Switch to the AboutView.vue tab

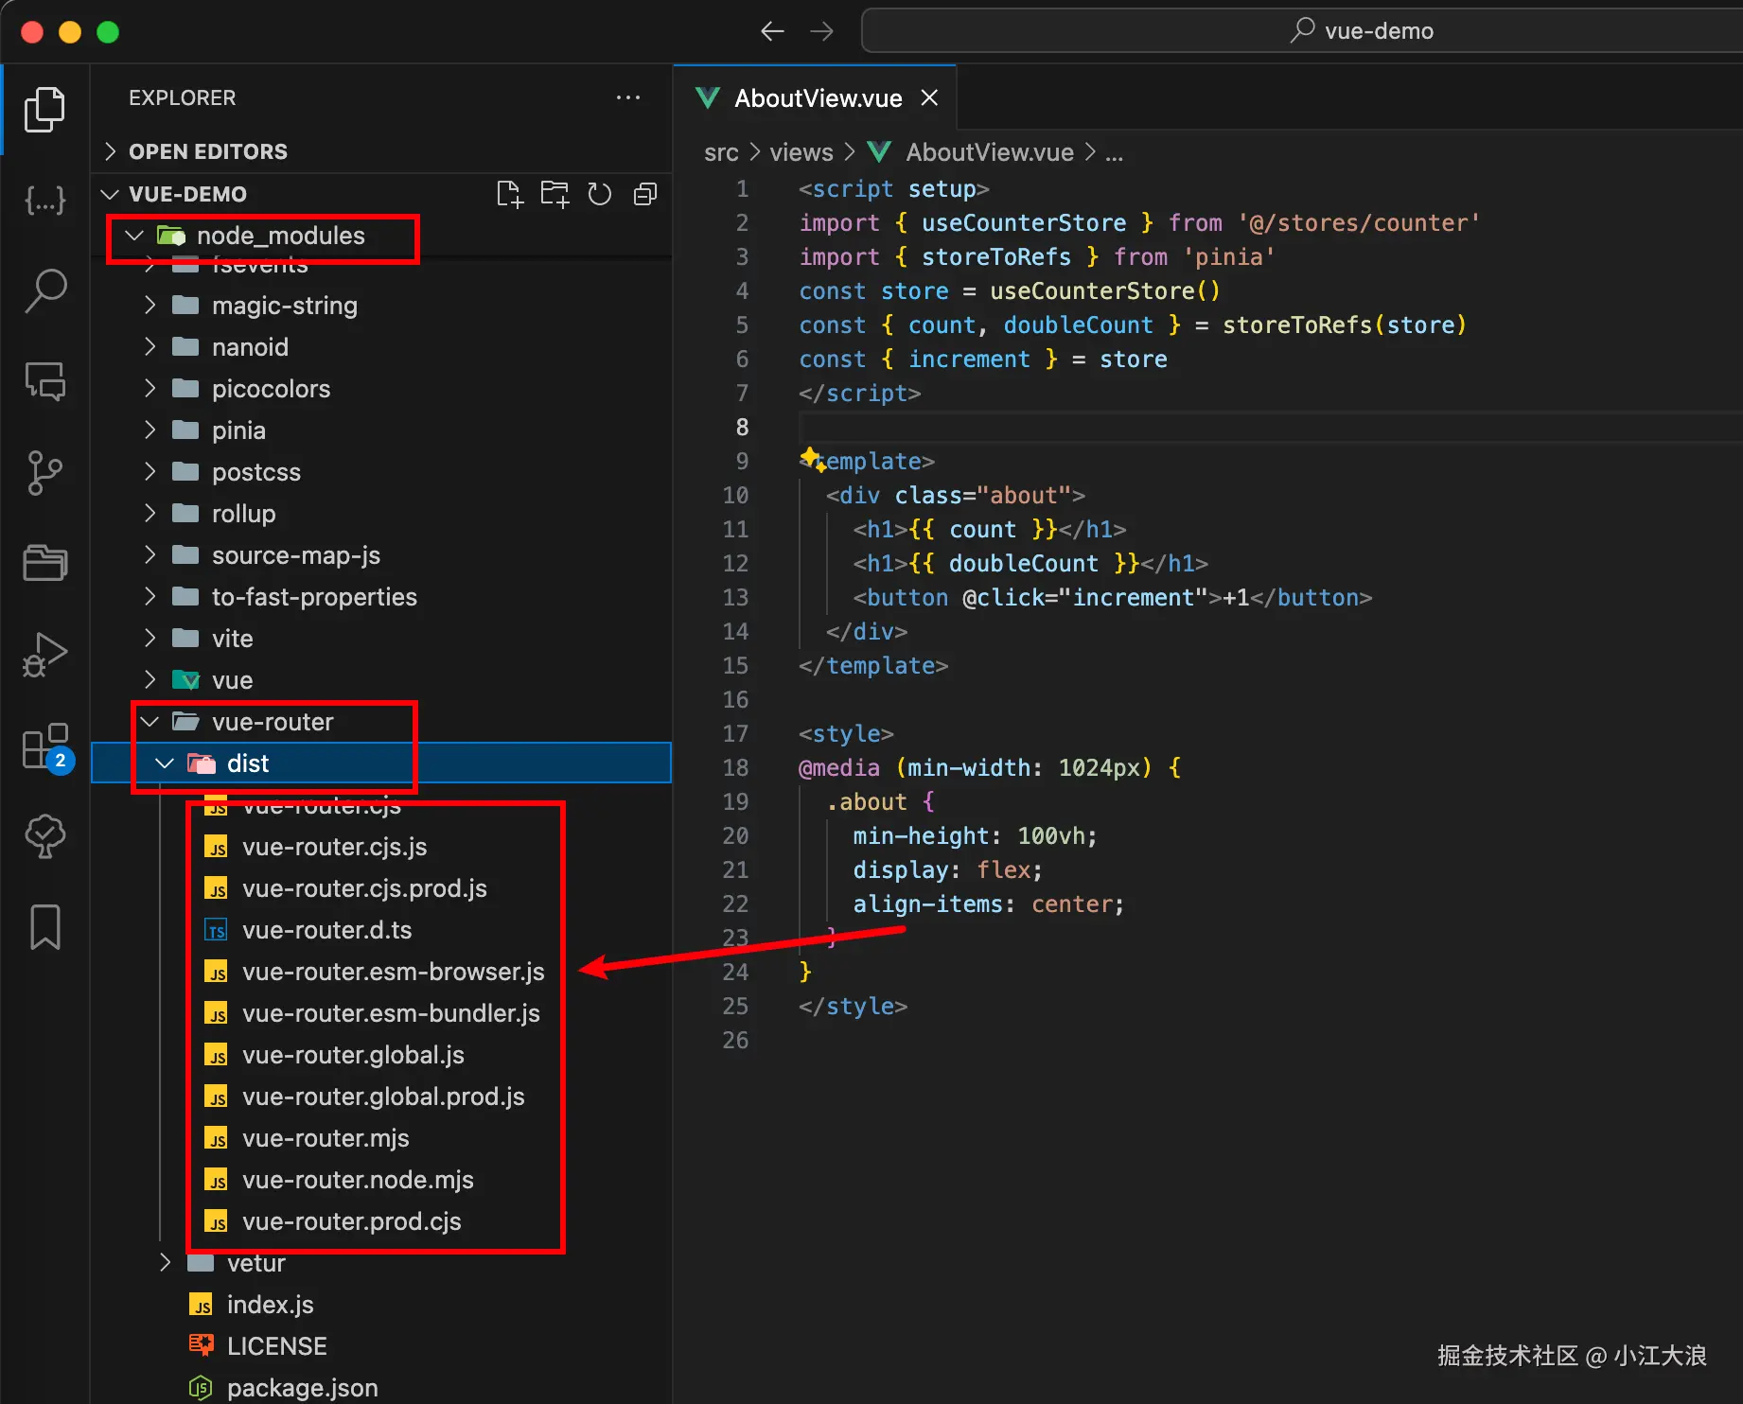[x=818, y=98]
